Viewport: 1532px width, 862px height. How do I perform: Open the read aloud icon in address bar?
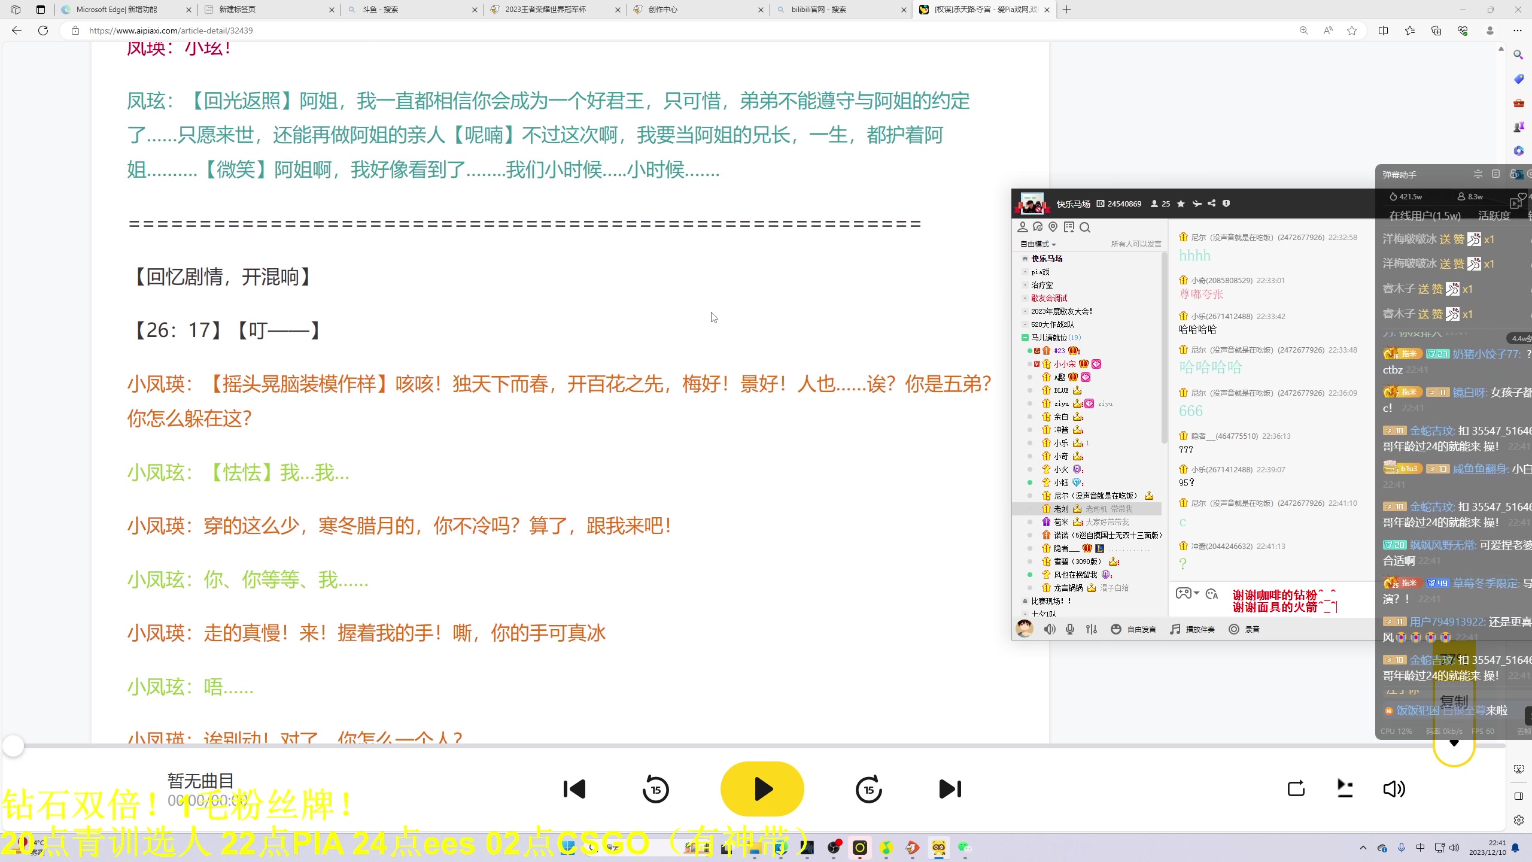pos(1328,31)
